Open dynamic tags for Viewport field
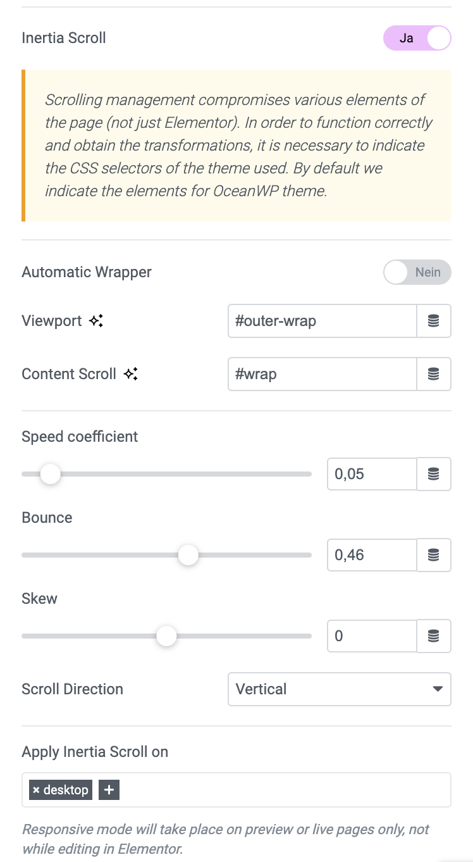This screenshot has width=473, height=862. pyautogui.click(x=434, y=321)
